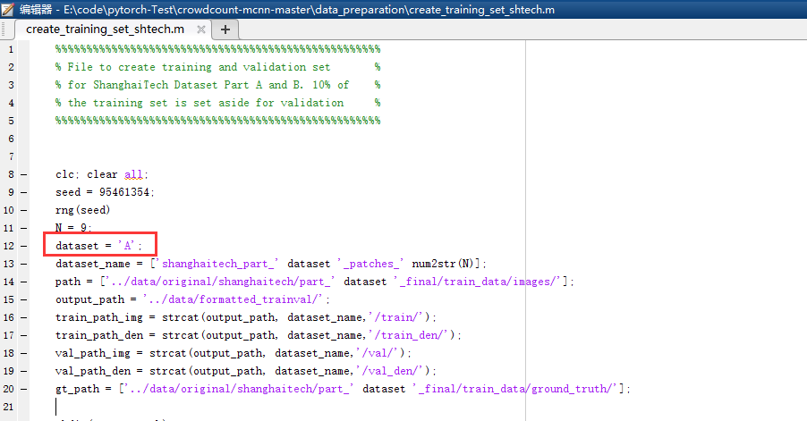Click '_patches_' string on line 13
The height and width of the screenshot is (421, 807).
point(370,264)
